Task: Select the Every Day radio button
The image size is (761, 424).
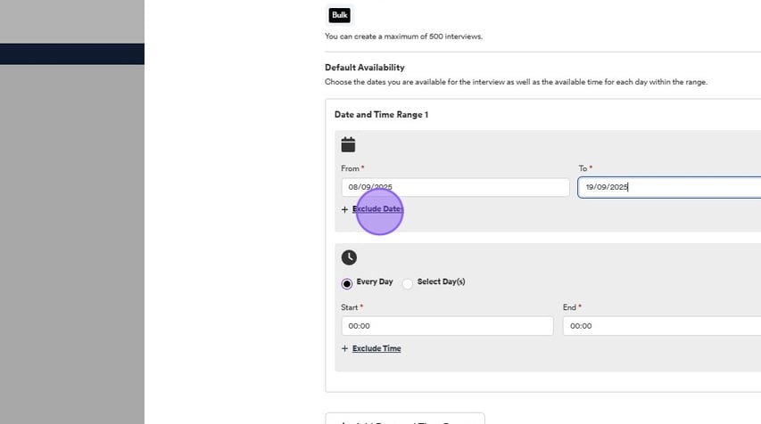Action: tap(347, 283)
